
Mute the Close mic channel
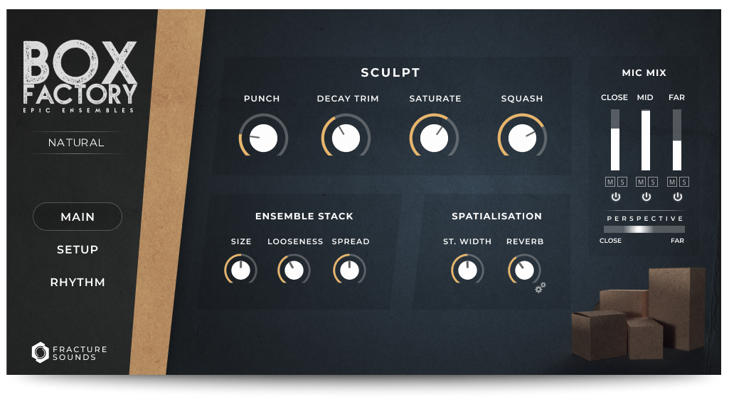point(610,182)
